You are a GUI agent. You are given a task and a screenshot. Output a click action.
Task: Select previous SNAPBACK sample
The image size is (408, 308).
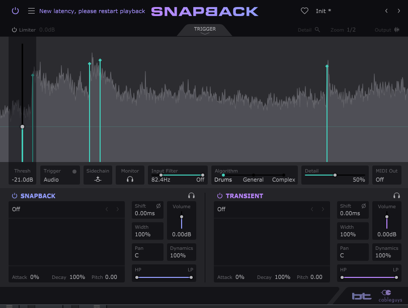(x=107, y=209)
